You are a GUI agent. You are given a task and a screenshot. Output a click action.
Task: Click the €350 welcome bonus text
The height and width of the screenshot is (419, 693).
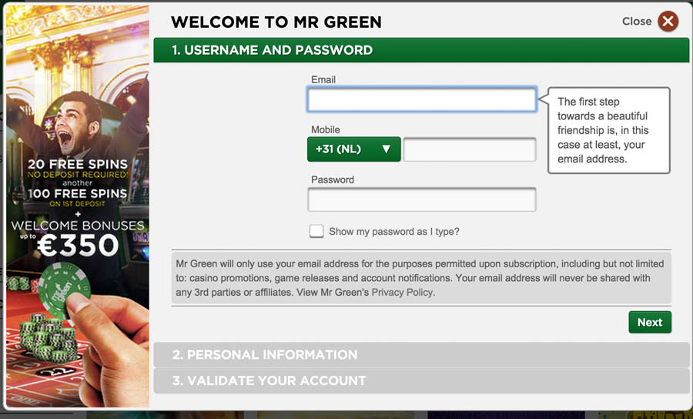(x=78, y=245)
